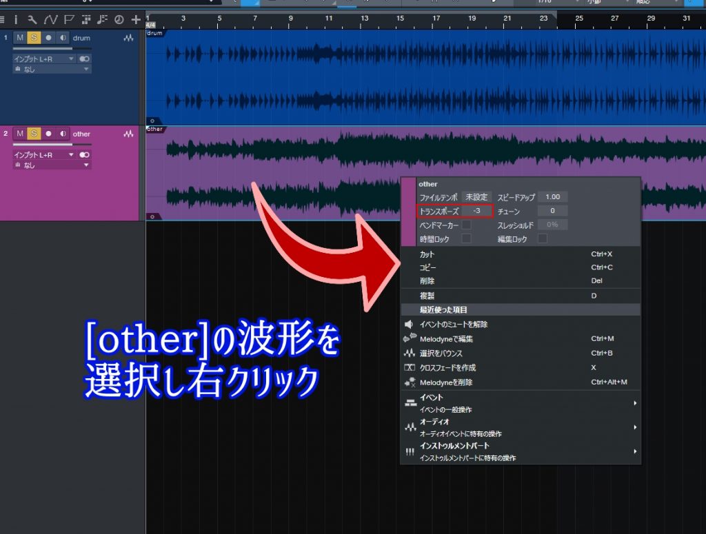Viewport: 706px width, 534px height.
Task: Click record arm on the other track
Action: pyautogui.click(x=48, y=134)
